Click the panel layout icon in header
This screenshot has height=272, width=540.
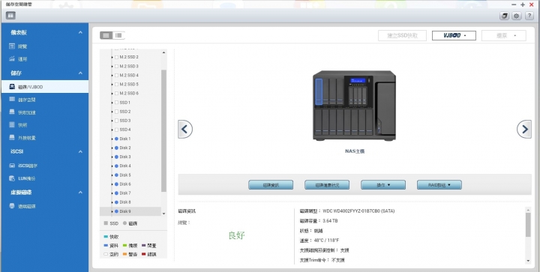tap(10, 16)
